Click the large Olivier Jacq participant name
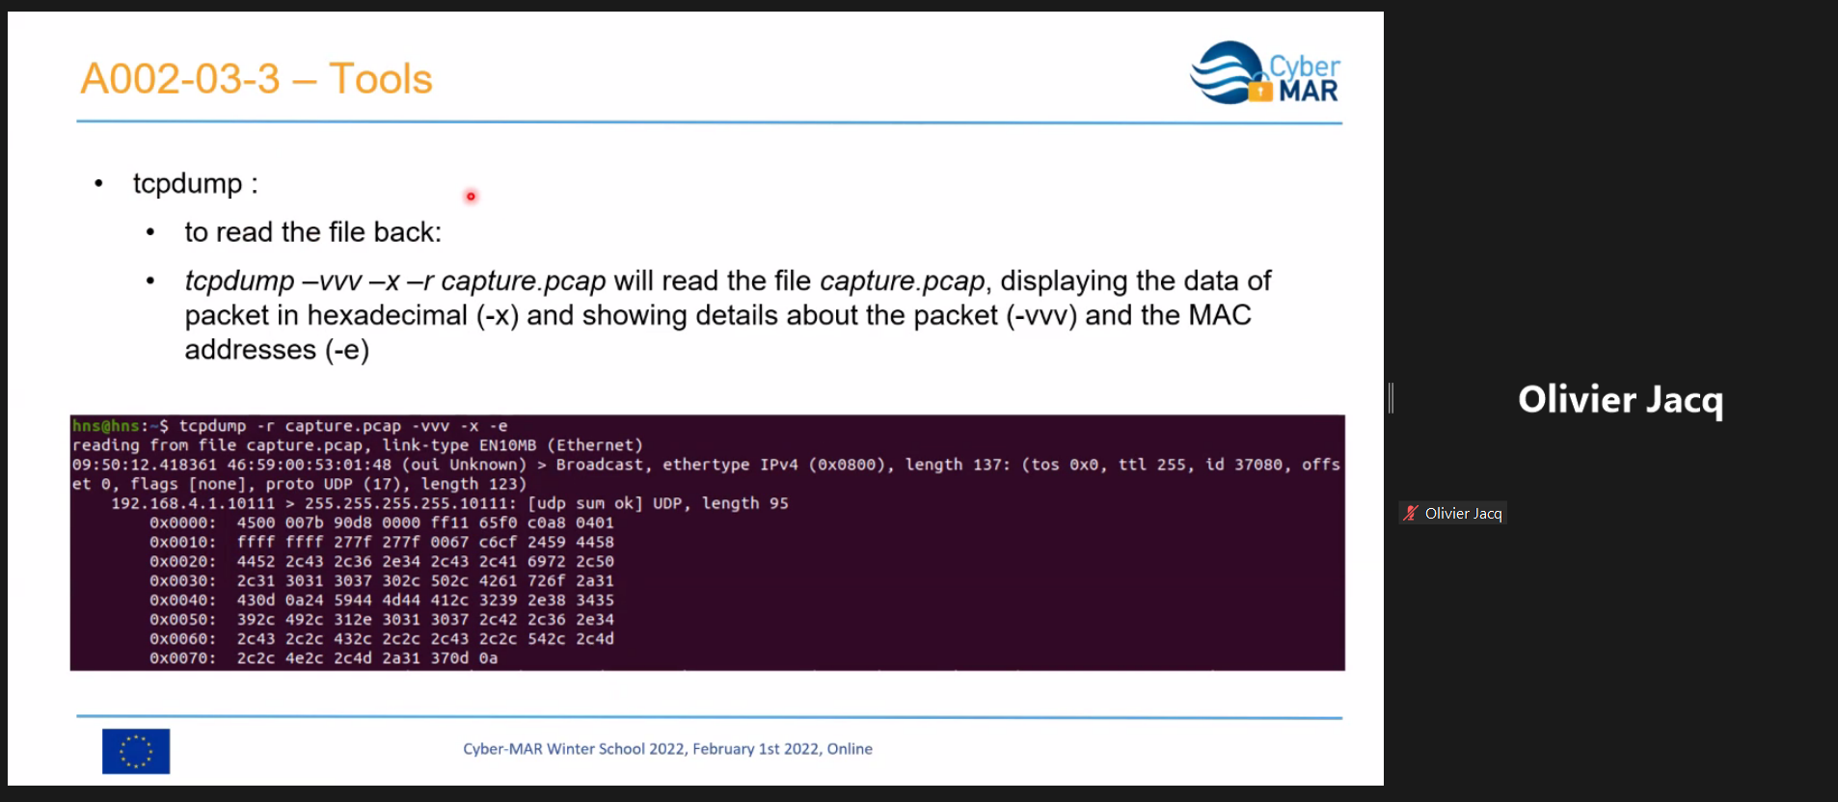This screenshot has height=802, width=1838. pyautogui.click(x=1620, y=399)
